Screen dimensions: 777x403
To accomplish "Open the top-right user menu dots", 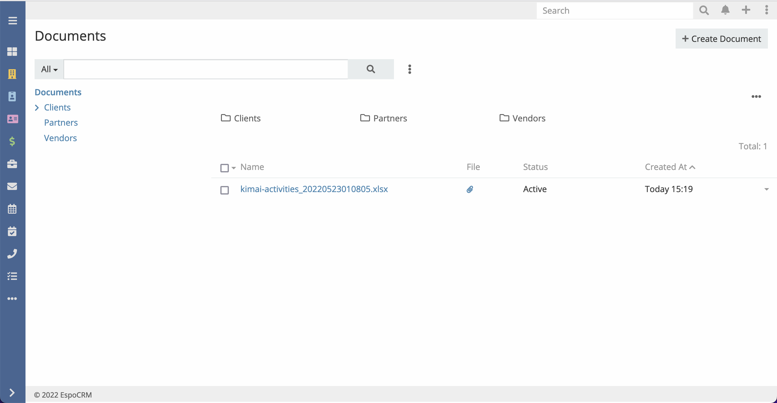I will 766,10.
